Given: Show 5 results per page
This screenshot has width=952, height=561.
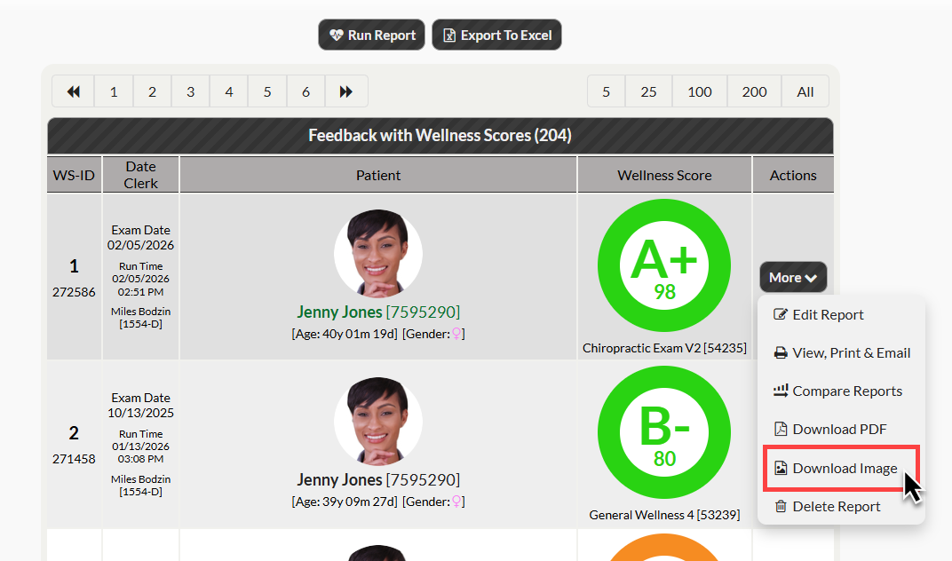Looking at the screenshot, I should [x=606, y=91].
